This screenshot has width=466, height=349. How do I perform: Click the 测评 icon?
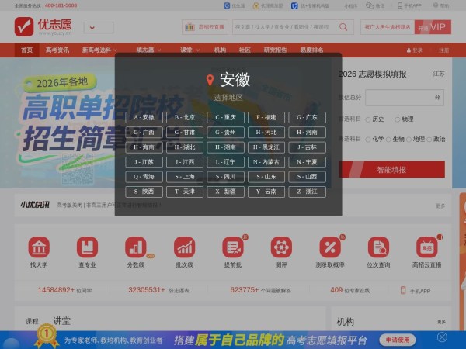click(281, 247)
